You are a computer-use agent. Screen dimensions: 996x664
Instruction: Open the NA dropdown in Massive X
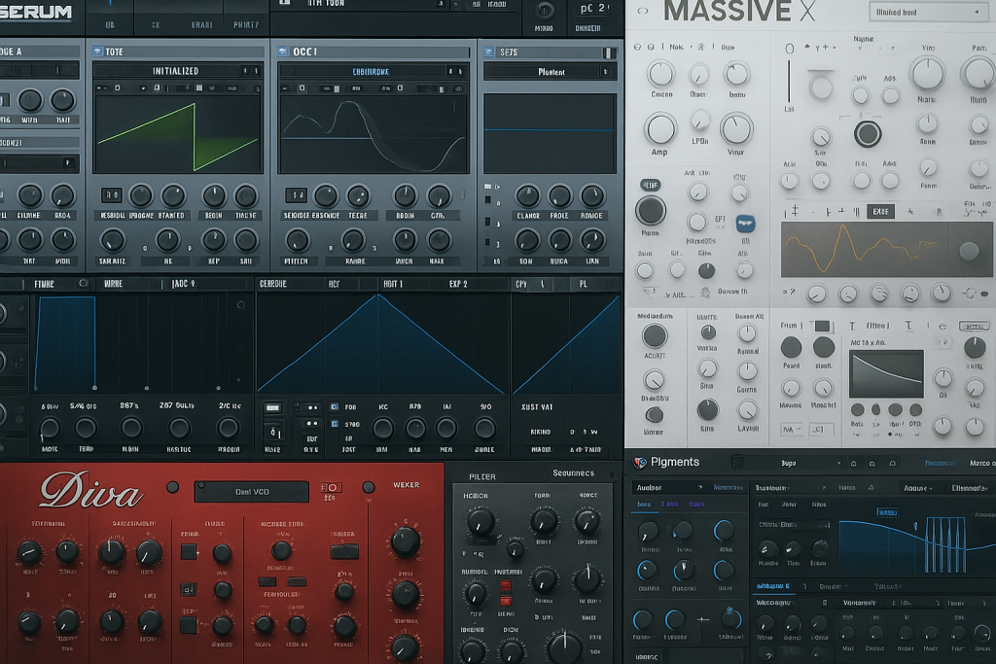point(791,430)
